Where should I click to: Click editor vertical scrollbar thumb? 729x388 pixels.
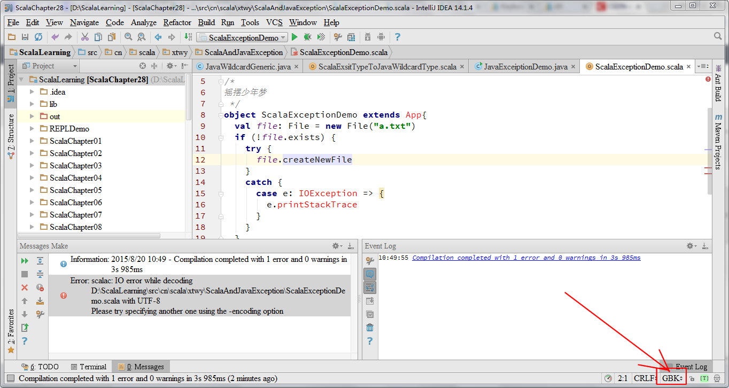pos(710,152)
